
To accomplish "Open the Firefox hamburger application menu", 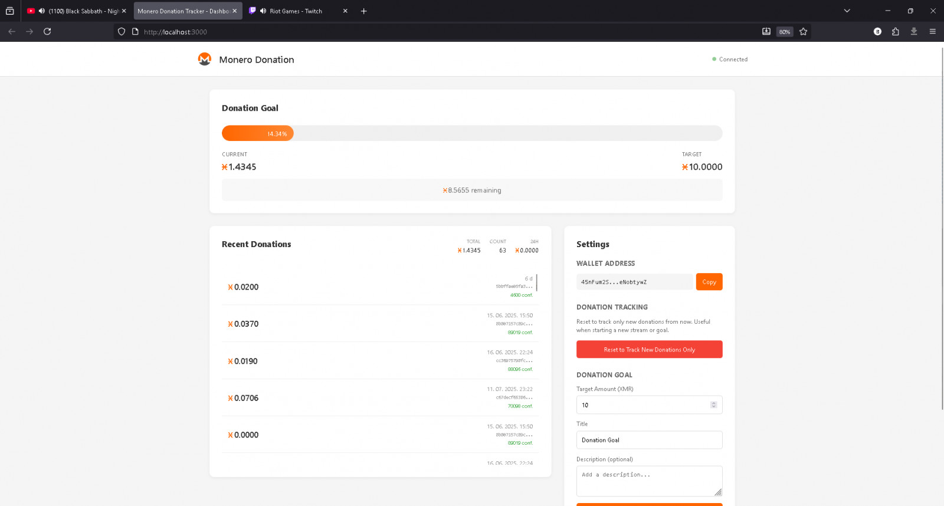I will (932, 32).
